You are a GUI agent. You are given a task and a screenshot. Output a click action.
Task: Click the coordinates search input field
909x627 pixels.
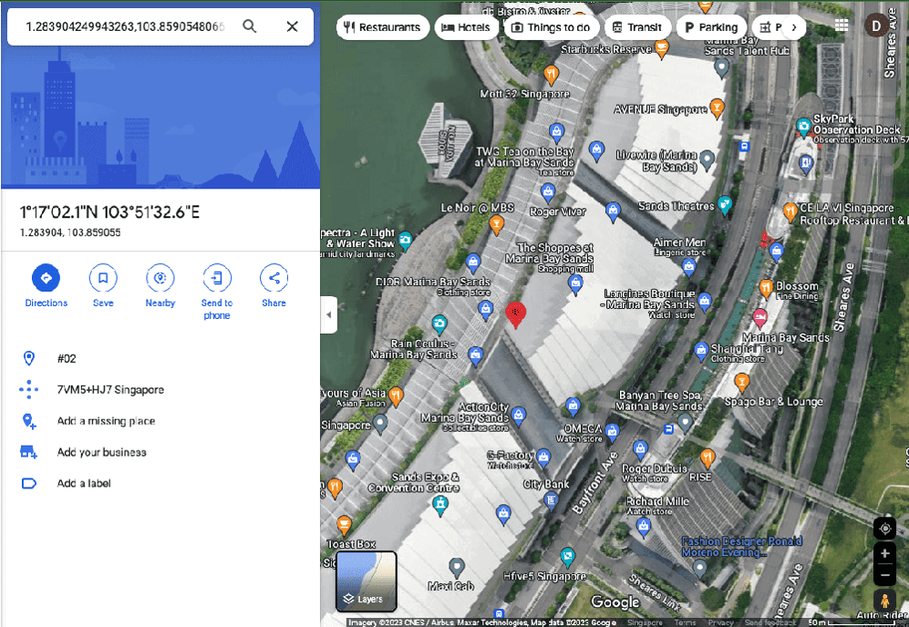(x=123, y=26)
